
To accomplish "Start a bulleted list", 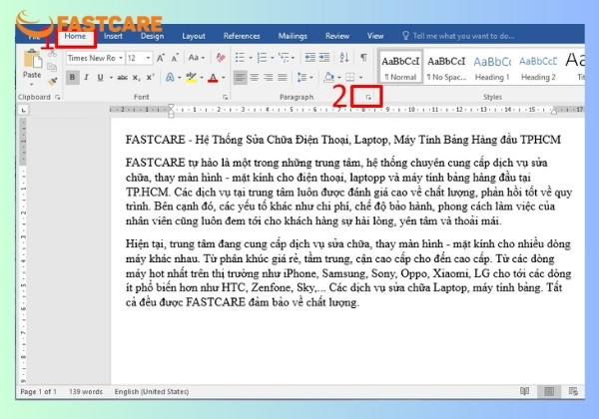I will pos(240,58).
